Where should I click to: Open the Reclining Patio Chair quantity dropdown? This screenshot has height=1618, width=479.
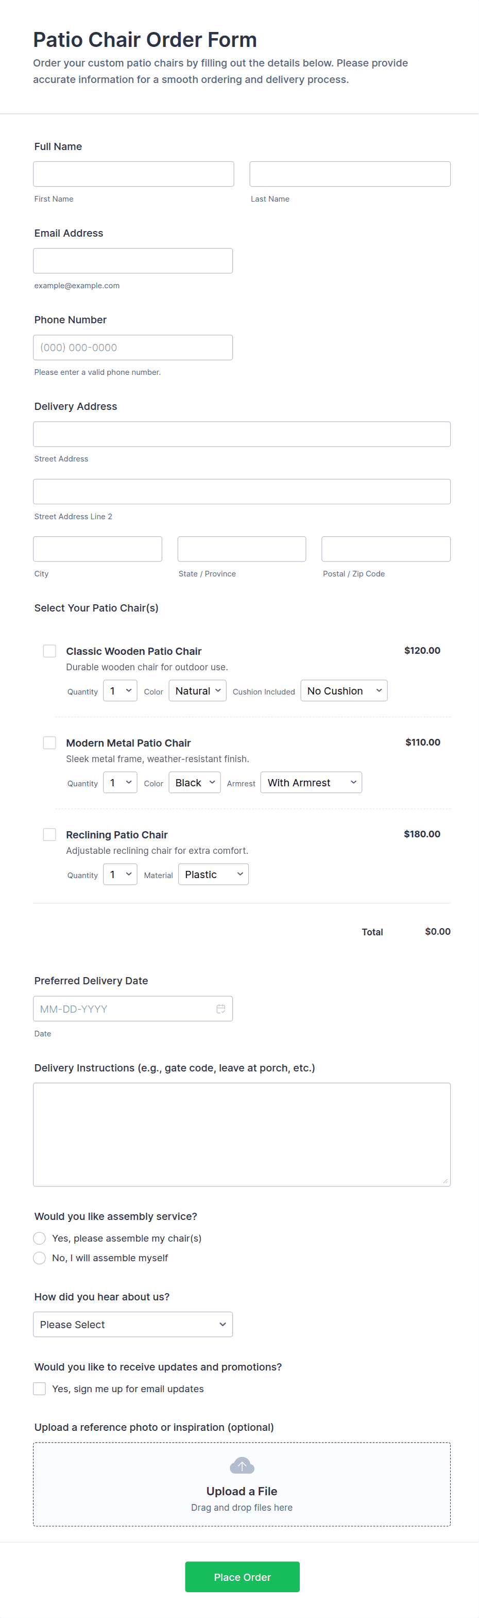point(120,874)
